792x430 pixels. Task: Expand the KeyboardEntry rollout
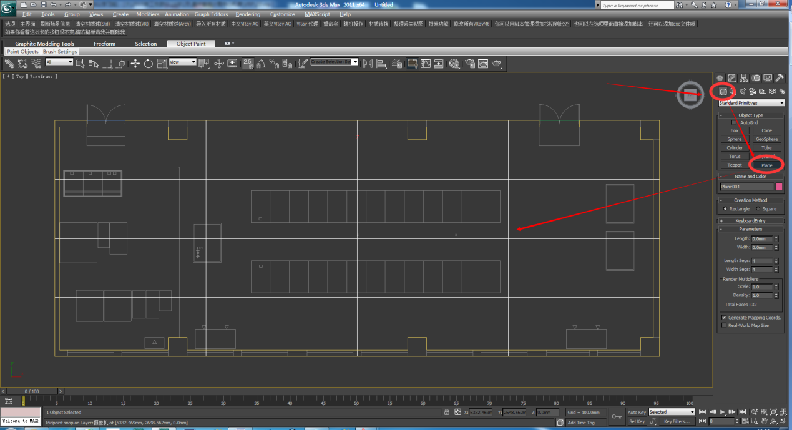(x=750, y=220)
